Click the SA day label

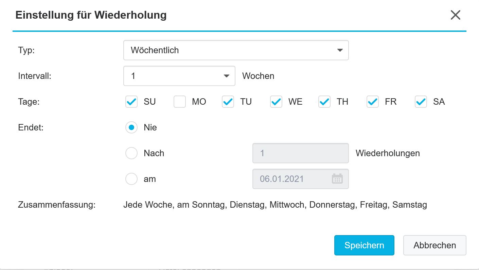tap(439, 102)
